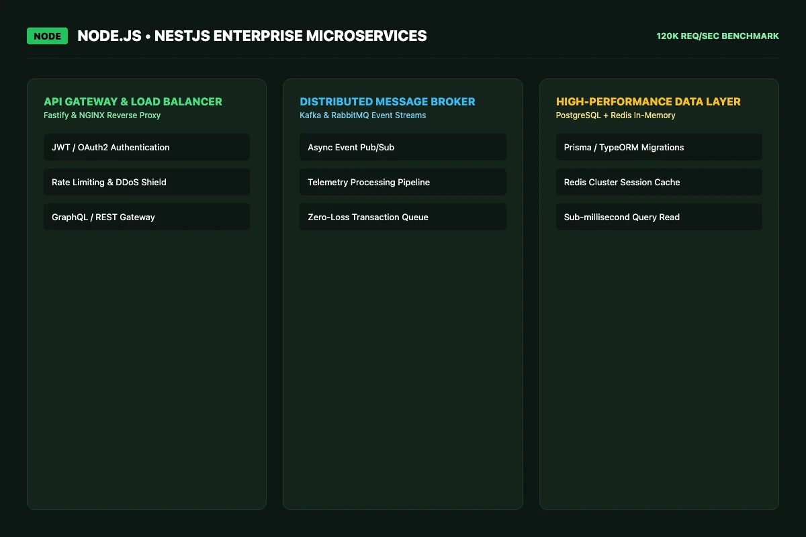The height and width of the screenshot is (537, 806).
Task: Click the green NODE badge
Action: pyautogui.click(x=47, y=36)
